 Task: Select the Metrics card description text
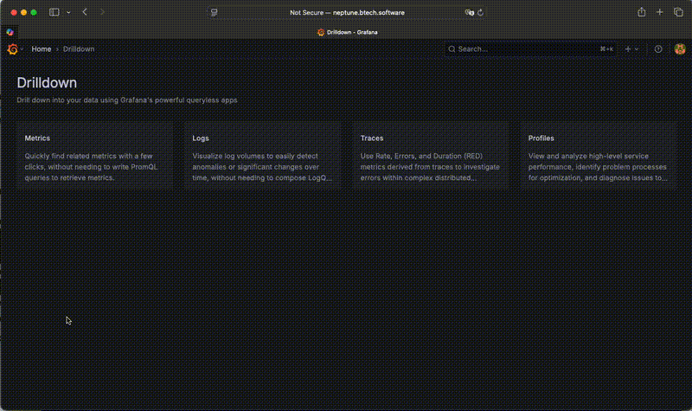[x=91, y=167]
